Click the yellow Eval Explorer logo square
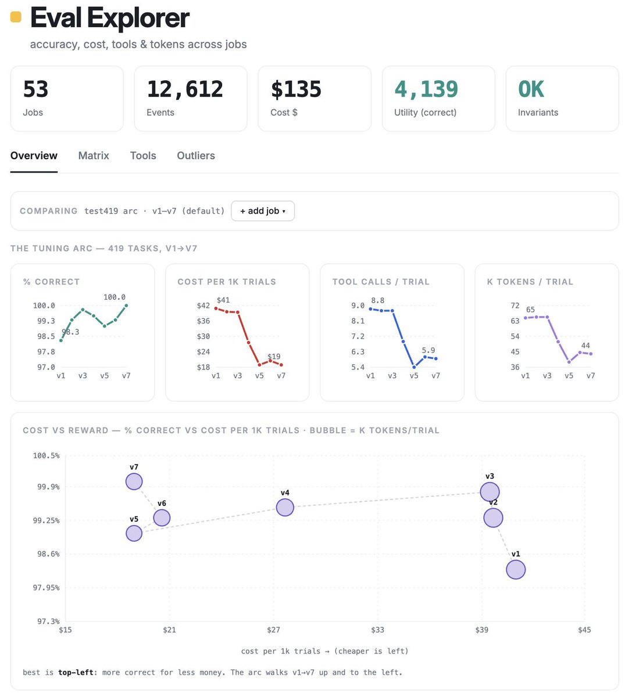This screenshot has height=697, width=625. tap(16, 17)
